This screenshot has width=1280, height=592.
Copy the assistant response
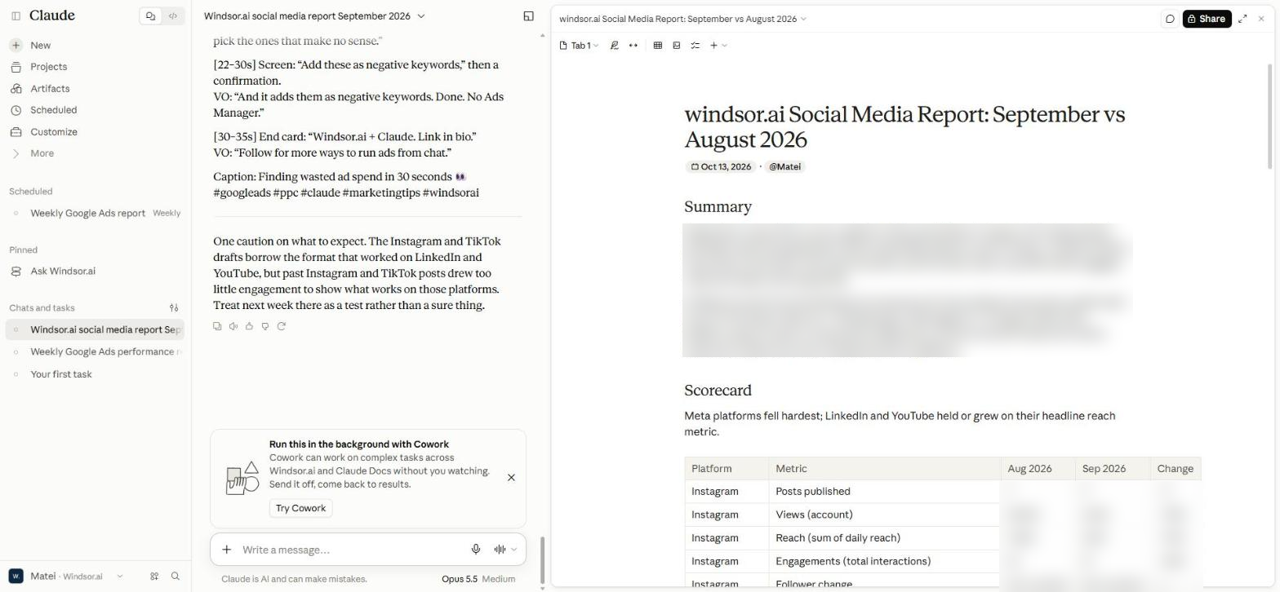pyautogui.click(x=217, y=326)
